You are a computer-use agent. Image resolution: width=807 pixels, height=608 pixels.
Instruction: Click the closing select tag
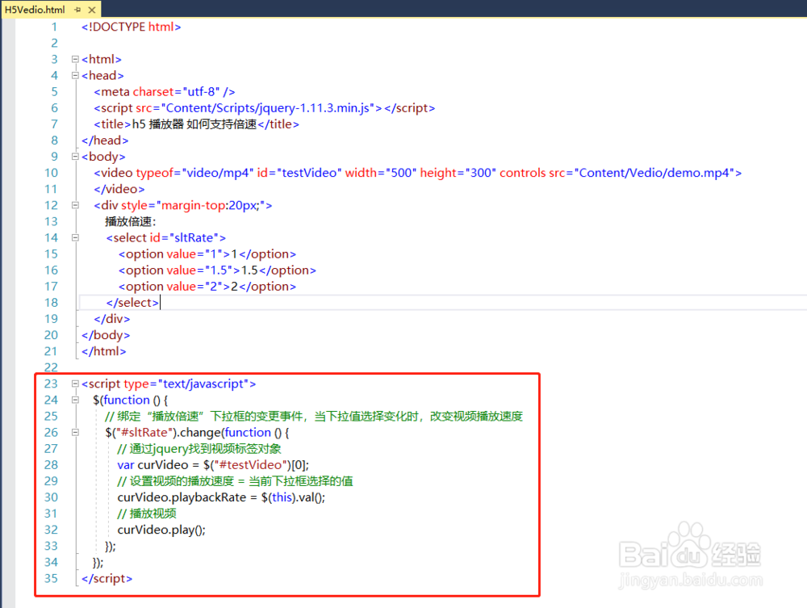click(x=132, y=303)
